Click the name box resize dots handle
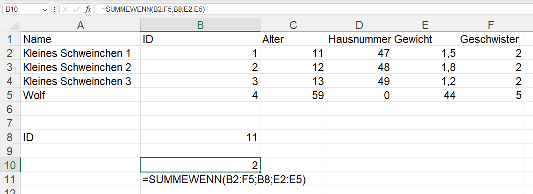 tap(55, 9)
